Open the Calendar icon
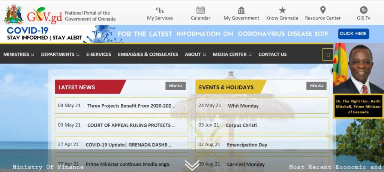 pyautogui.click(x=201, y=10)
